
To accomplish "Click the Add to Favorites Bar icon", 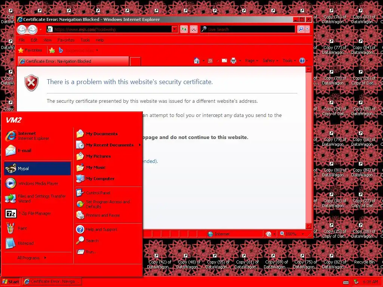I will click(52, 50).
